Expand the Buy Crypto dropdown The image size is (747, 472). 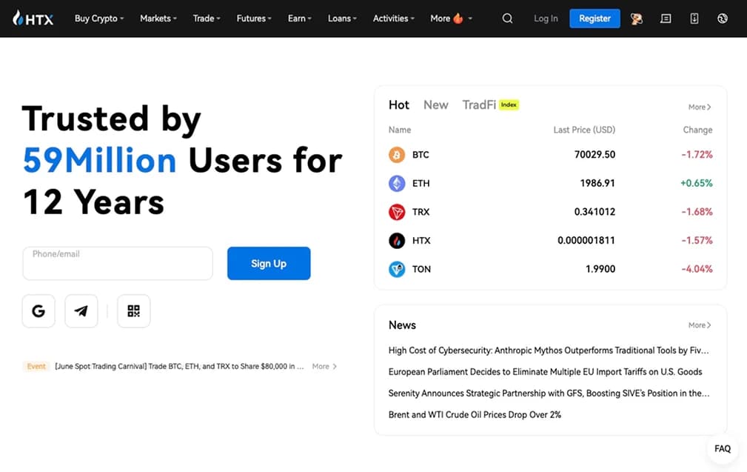tap(99, 19)
